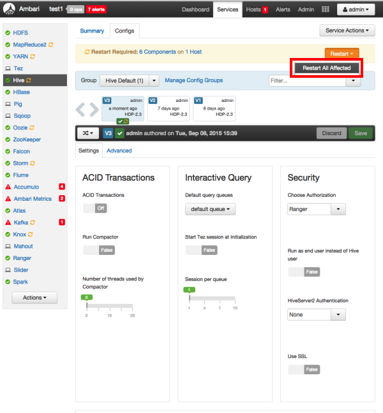
Task: Click the Tez client laptop icon
Action: pyautogui.click(x=8, y=68)
